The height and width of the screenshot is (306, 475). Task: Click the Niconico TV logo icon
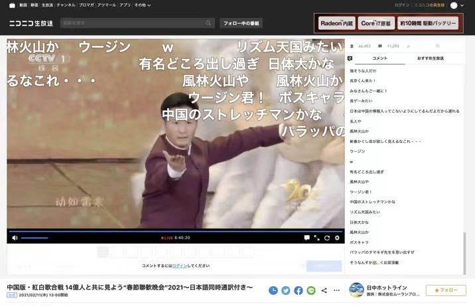[x=12, y=5]
